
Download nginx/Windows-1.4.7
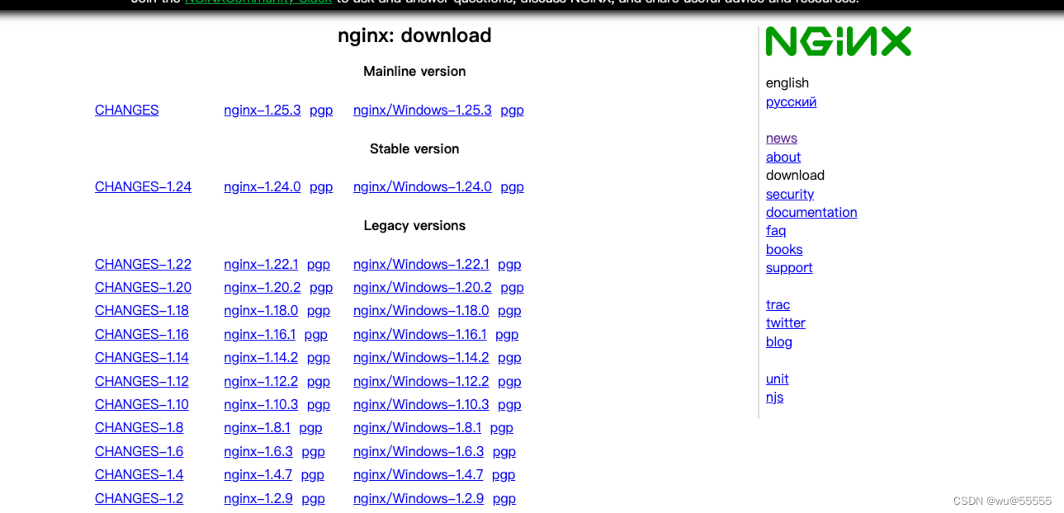click(419, 474)
